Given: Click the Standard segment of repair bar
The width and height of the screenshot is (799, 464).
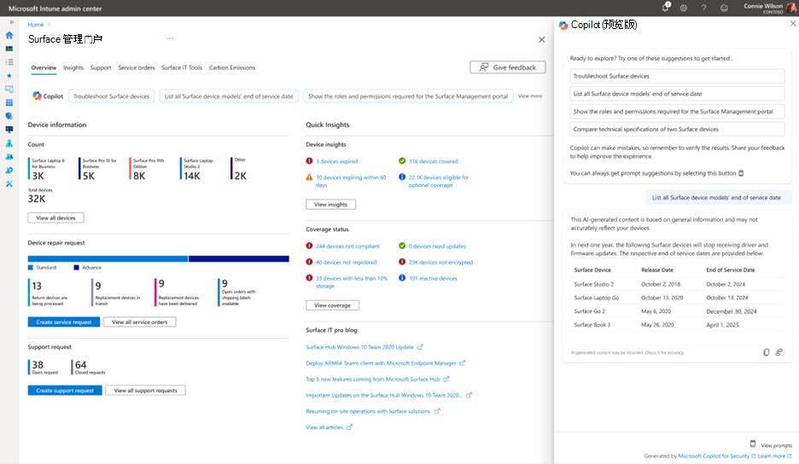Looking at the screenshot, I should pos(108,258).
